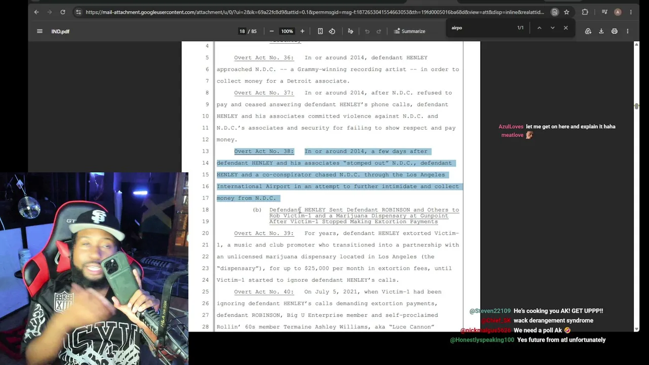Click the 100% zoom level field
The width and height of the screenshot is (649, 365).
(x=287, y=31)
